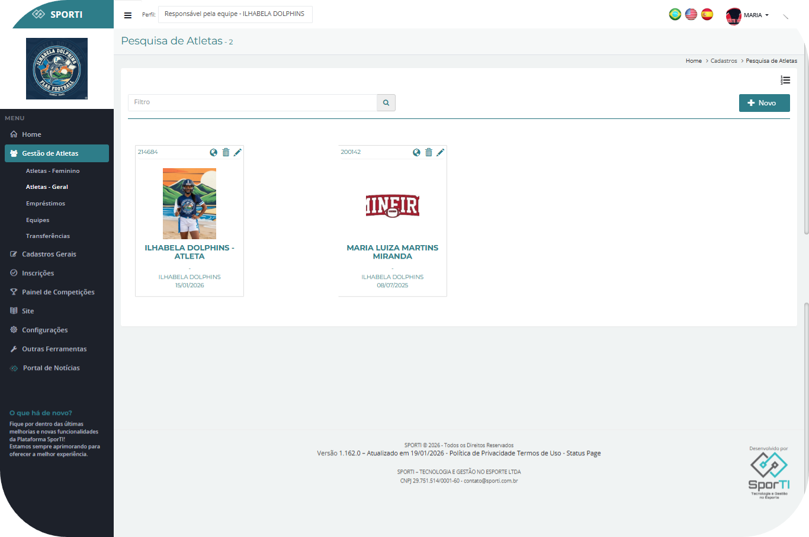Select the Spain flag icon
The width and height of the screenshot is (809, 537).
(707, 14)
